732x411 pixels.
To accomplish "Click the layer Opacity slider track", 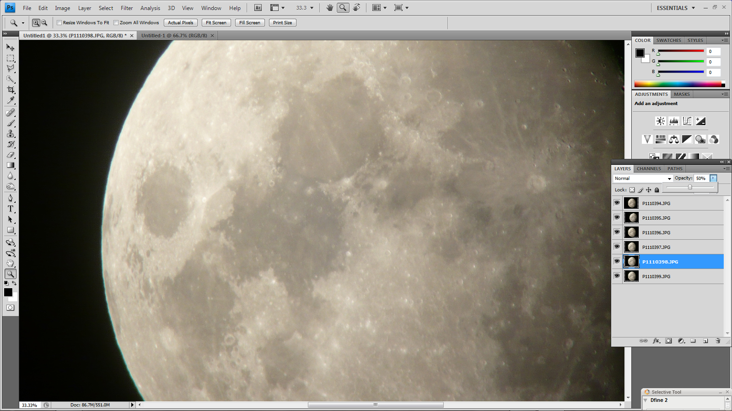I will click(x=690, y=187).
